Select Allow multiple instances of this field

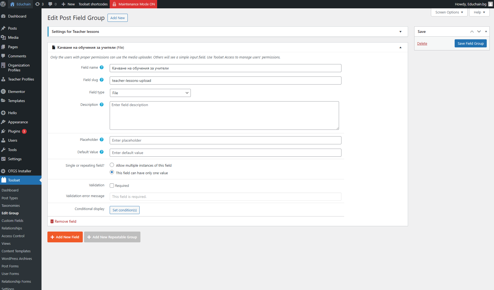[112, 165]
